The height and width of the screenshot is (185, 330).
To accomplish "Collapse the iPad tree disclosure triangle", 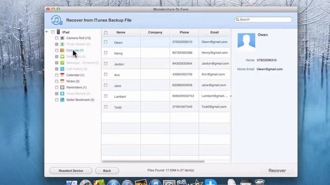I will [46, 32].
